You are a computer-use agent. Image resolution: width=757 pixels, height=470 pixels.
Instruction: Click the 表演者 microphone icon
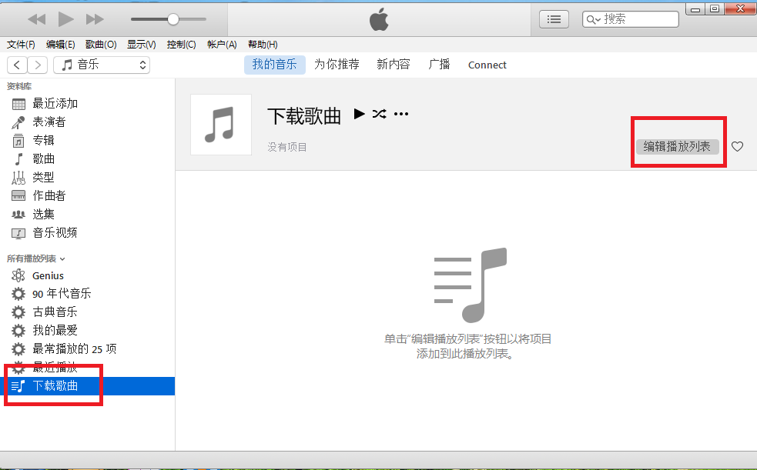(18, 122)
